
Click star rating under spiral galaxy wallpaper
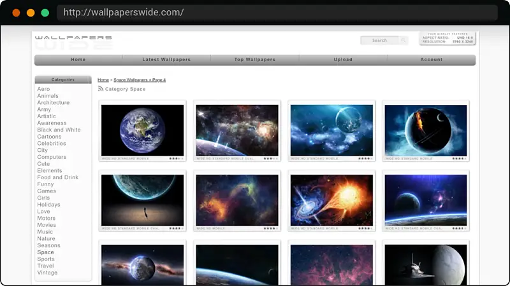365,229
